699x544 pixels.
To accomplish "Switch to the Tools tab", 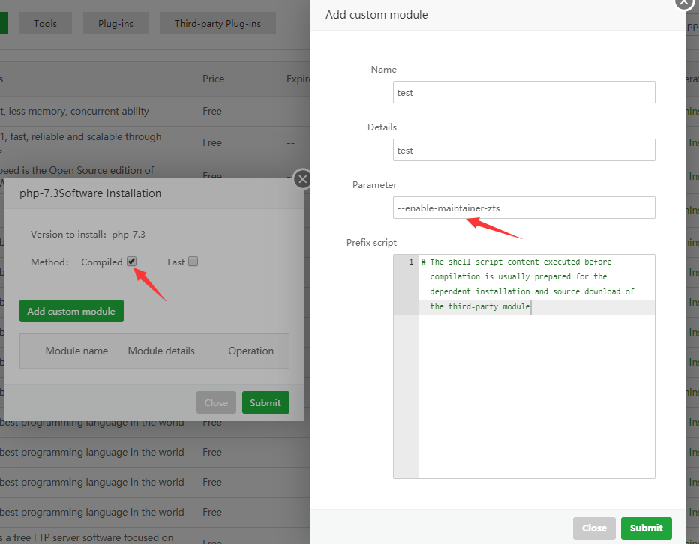I will [x=45, y=24].
